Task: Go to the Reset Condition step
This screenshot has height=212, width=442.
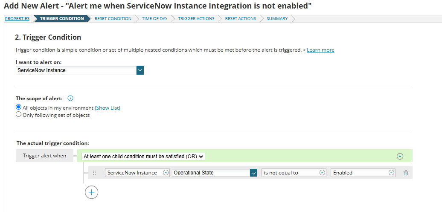Action: click(113, 19)
